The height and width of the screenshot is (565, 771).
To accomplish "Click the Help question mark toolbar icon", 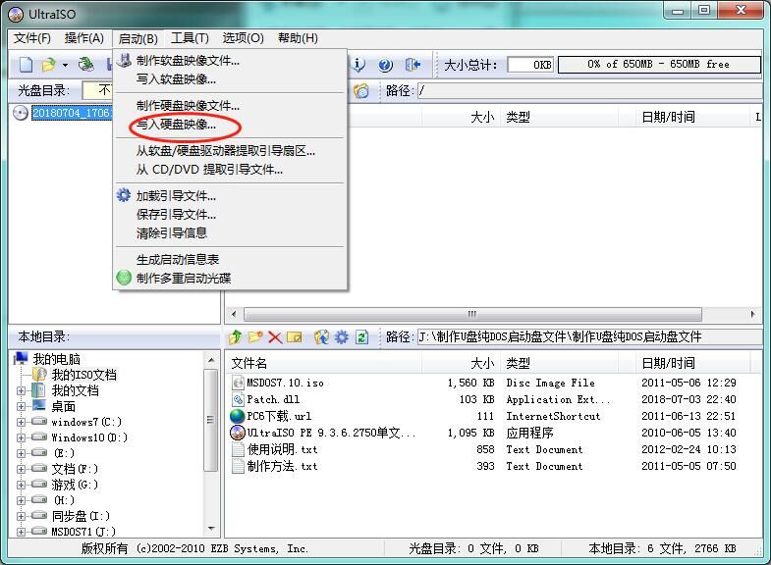I will tap(385, 65).
